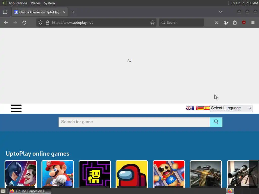
Task: Open the site's hamburger menu
Action: 16,108
